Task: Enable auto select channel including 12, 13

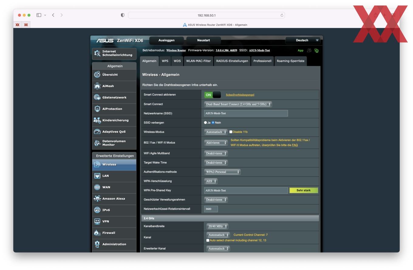Action: (208, 240)
